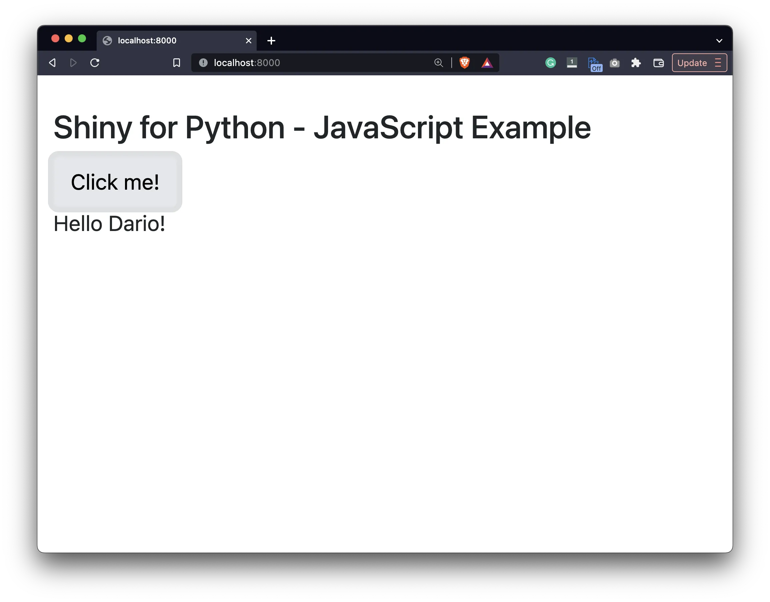
Task: Open the extensions puzzle-piece menu
Action: tap(636, 63)
